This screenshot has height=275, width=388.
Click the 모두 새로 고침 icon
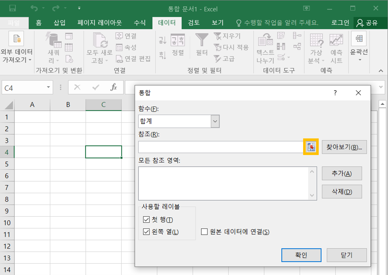(x=100, y=41)
